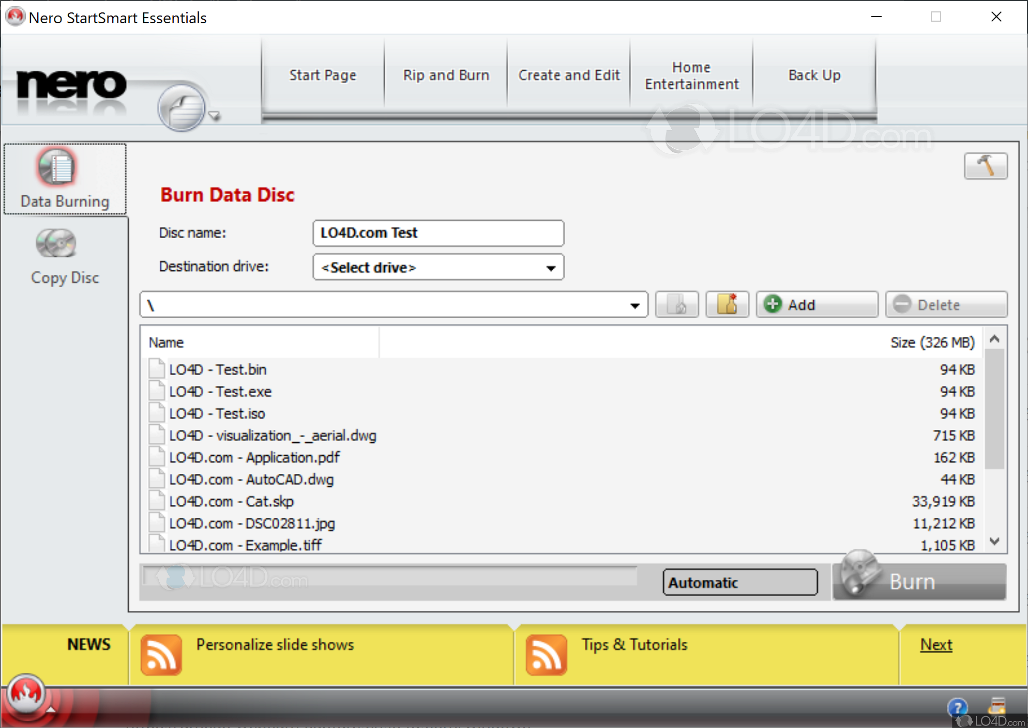This screenshot has width=1028, height=728.
Task: Open the Tips & Tutorials RSS icon
Action: click(x=546, y=655)
